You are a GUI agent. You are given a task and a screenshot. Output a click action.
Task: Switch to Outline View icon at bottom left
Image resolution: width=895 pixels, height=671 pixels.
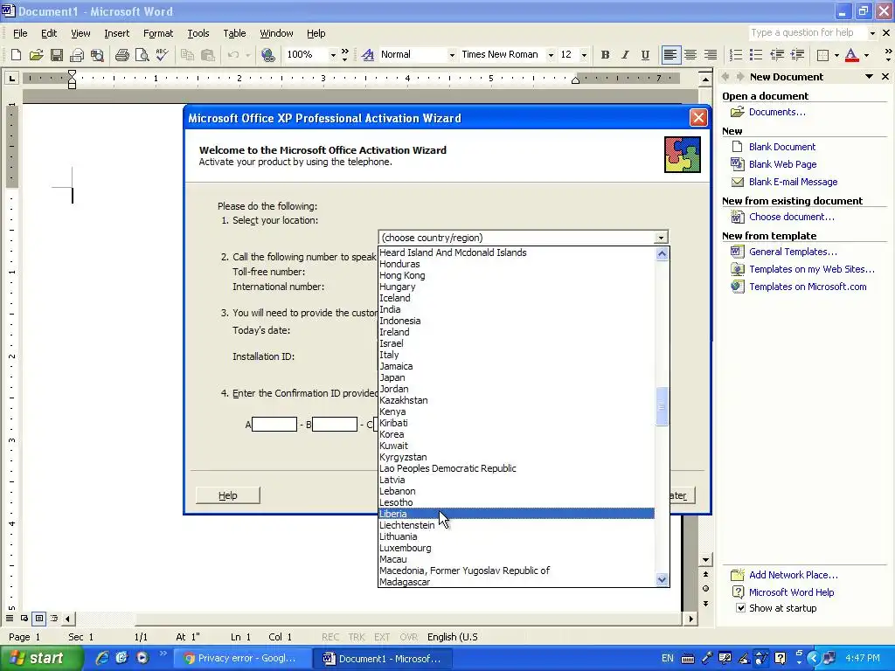(x=53, y=618)
